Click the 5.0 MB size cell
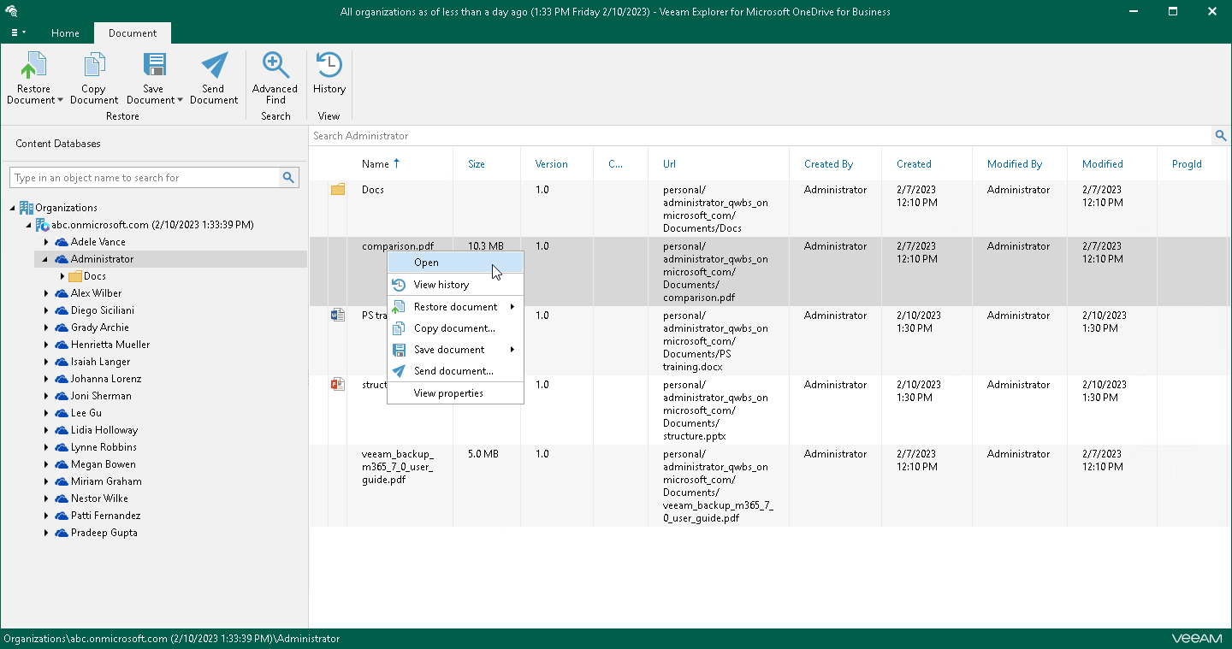This screenshot has width=1232, height=649. coord(483,454)
